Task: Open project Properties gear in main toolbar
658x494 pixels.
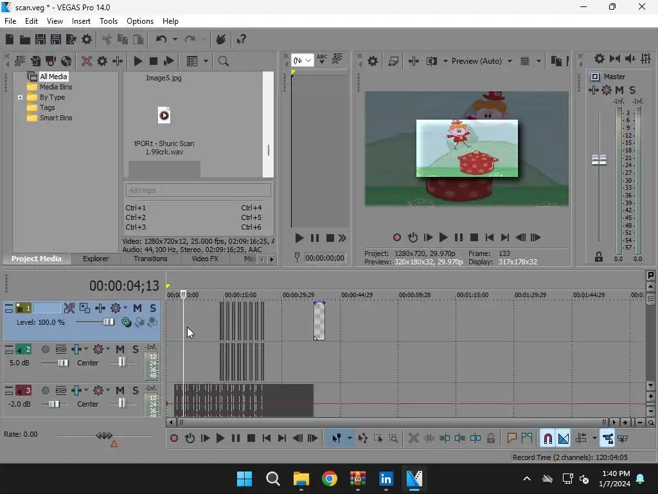Action: pos(87,39)
